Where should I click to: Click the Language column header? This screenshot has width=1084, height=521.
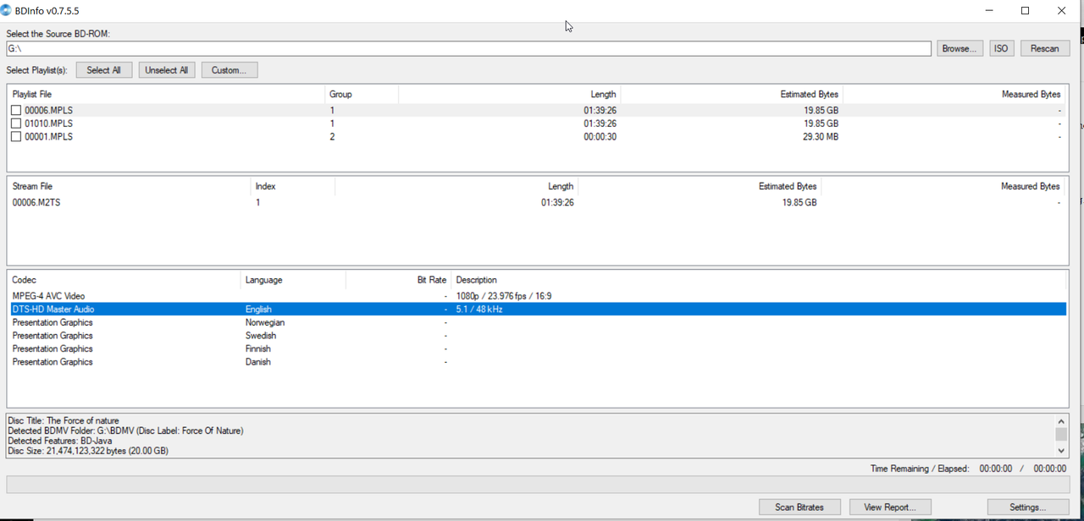(x=293, y=280)
